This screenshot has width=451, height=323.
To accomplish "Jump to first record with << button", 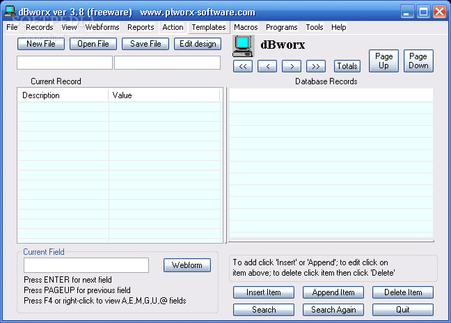I will pyautogui.click(x=243, y=66).
